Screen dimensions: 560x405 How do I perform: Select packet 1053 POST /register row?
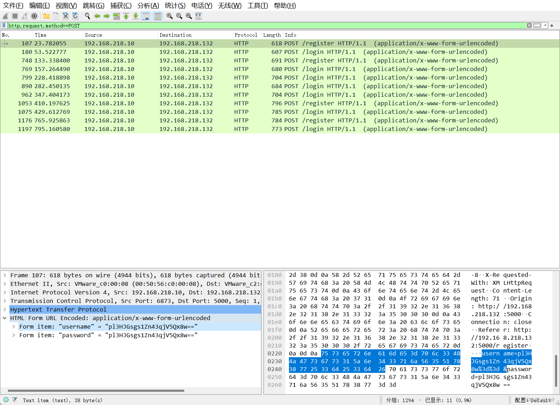(280, 103)
